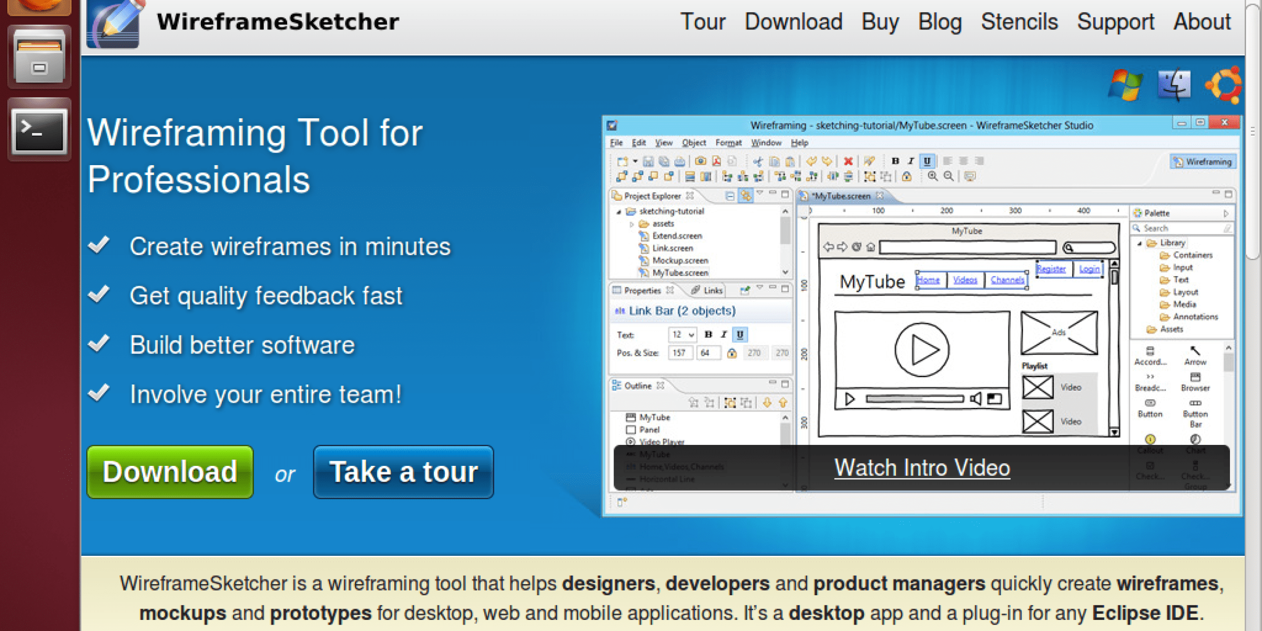Open the Terminal icon in Ubuntu dock

39,130
